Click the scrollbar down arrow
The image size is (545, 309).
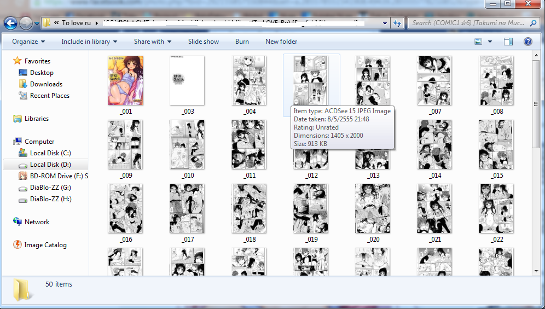(536, 271)
